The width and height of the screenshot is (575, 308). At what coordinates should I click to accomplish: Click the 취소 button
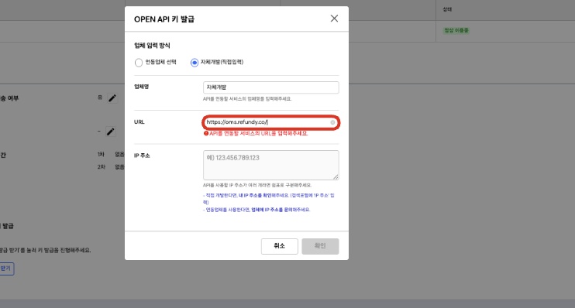tap(280, 246)
